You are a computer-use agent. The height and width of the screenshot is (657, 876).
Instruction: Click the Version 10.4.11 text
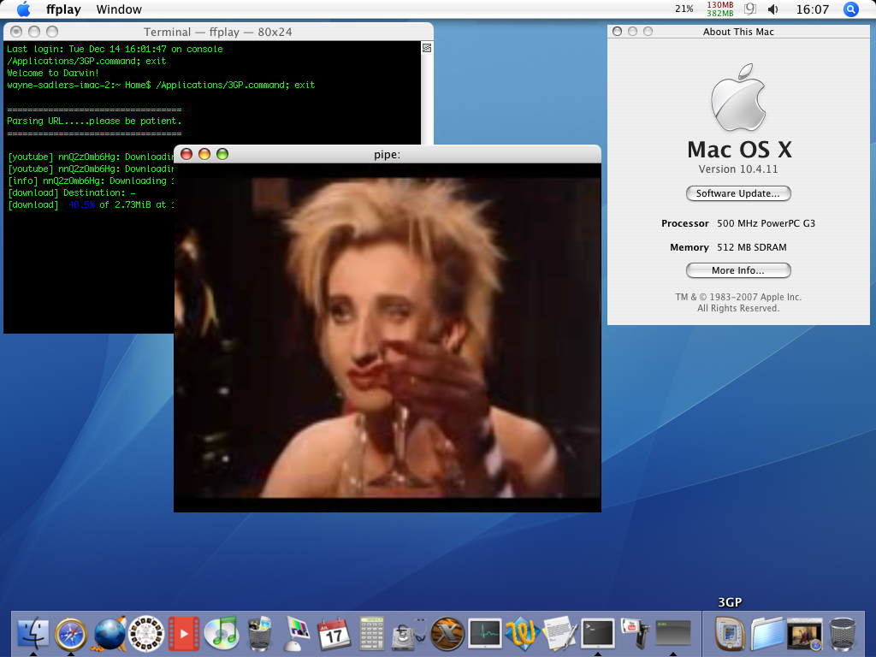(x=738, y=169)
